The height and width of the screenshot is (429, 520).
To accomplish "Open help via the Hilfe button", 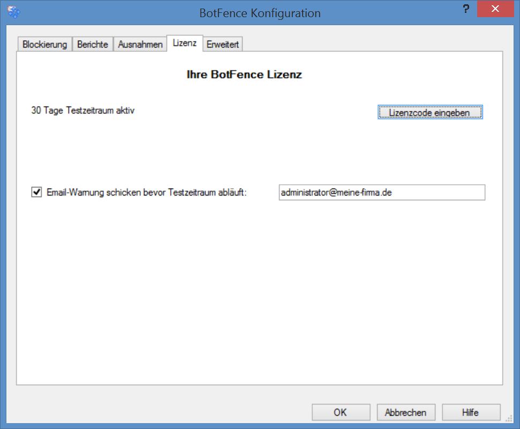I will pyautogui.click(x=471, y=412).
